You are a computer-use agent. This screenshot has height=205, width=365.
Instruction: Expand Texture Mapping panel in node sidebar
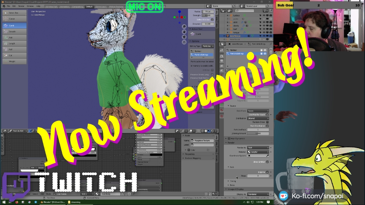193,158
